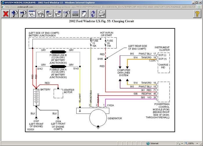
Task: Open the zoom level dropdown arrow
Action: click(197, 143)
